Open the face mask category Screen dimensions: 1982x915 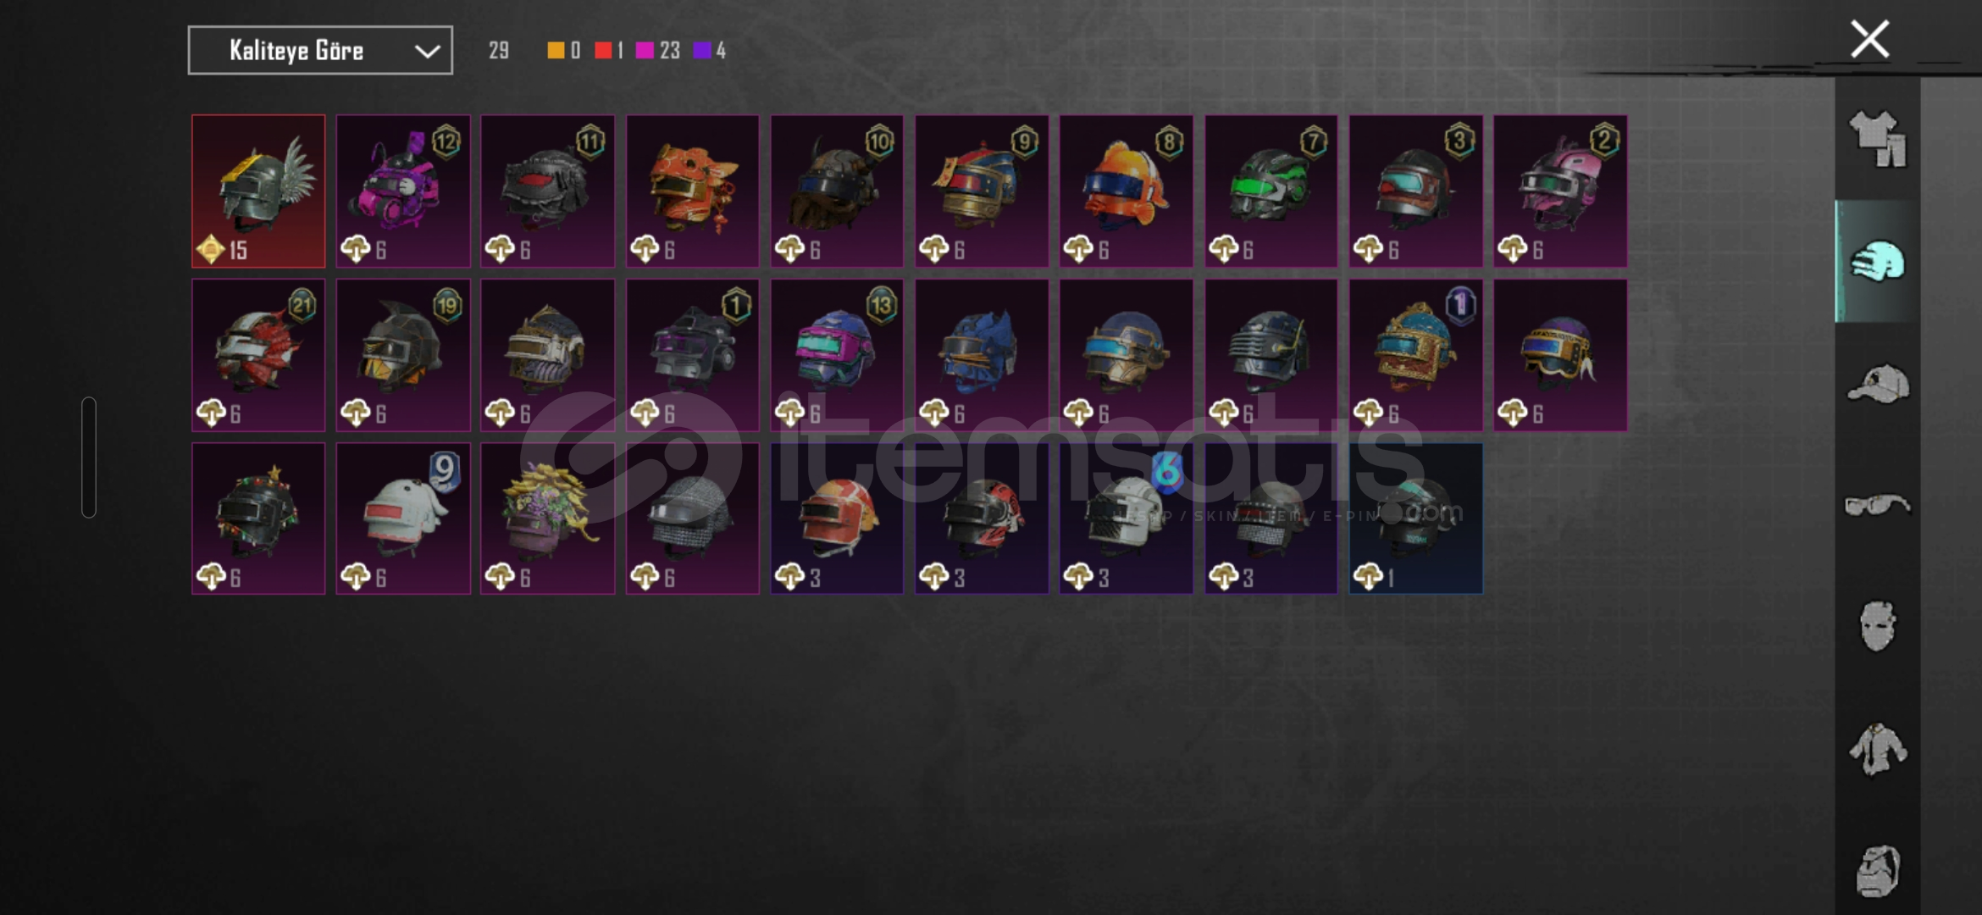[1878, 626]
